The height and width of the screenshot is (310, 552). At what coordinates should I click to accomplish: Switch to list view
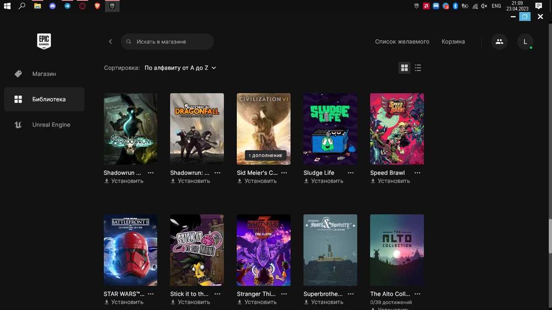tap(418, 67)
